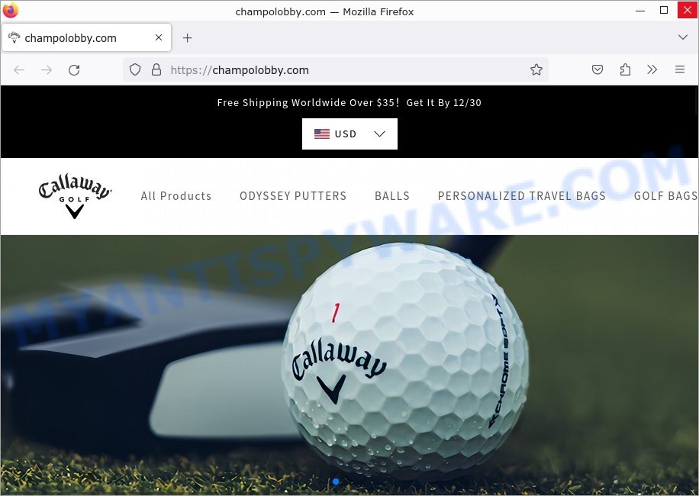
Task: Open BALLS category
Action: tap(391, 196)
